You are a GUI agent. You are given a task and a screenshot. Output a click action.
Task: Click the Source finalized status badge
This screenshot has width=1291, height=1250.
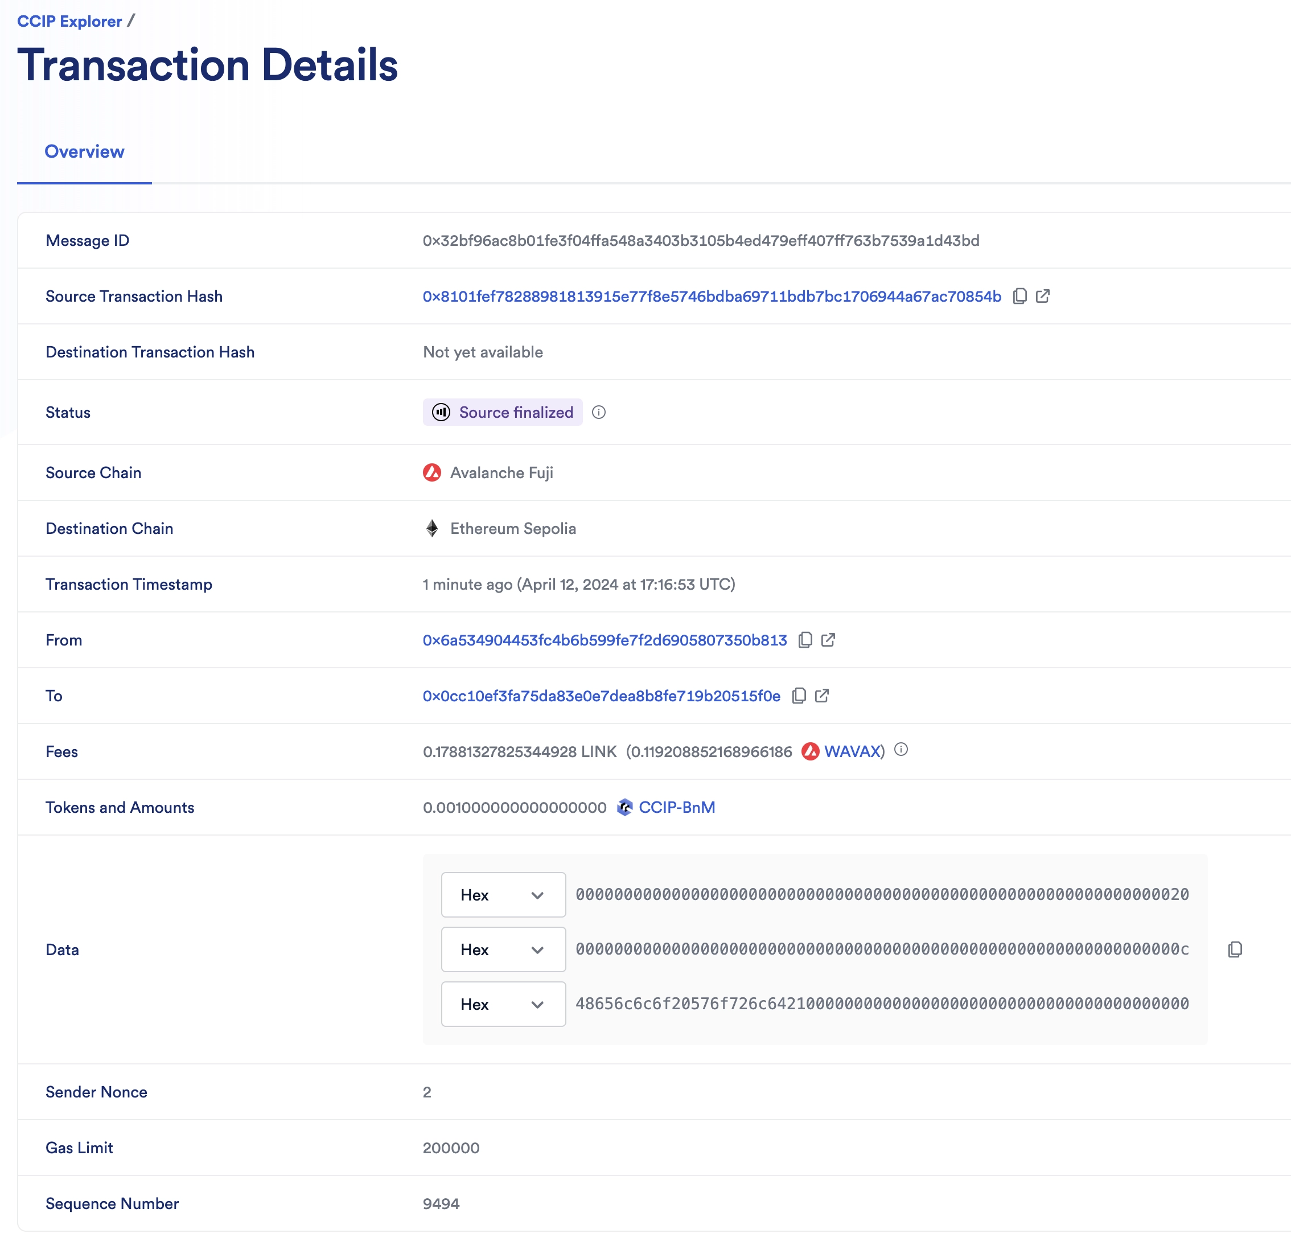tap(503, 412)
